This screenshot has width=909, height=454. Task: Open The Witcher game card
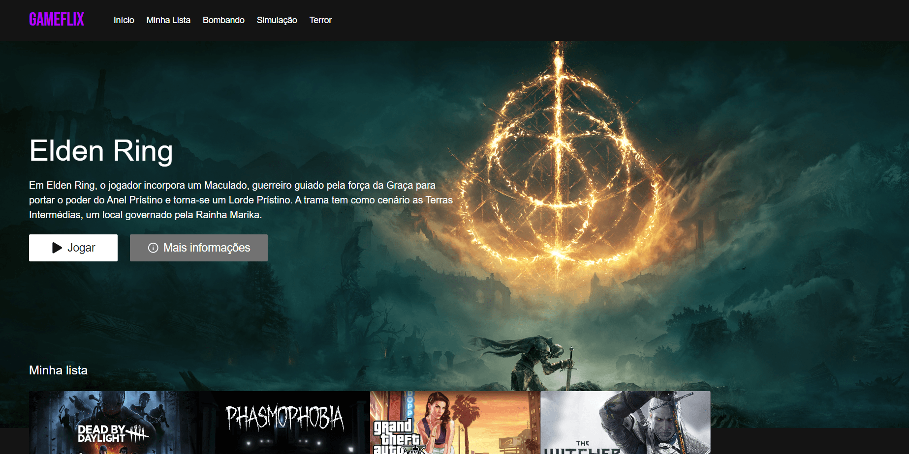[x=626, y=423]
